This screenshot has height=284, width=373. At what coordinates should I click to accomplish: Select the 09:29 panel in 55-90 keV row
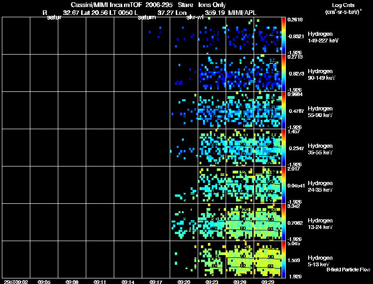point(268,110)
